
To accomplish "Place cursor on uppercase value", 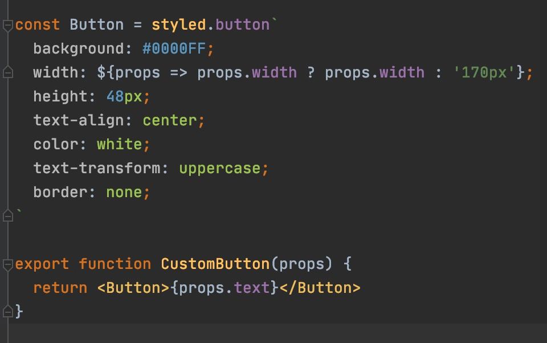I will pos(219,168).
